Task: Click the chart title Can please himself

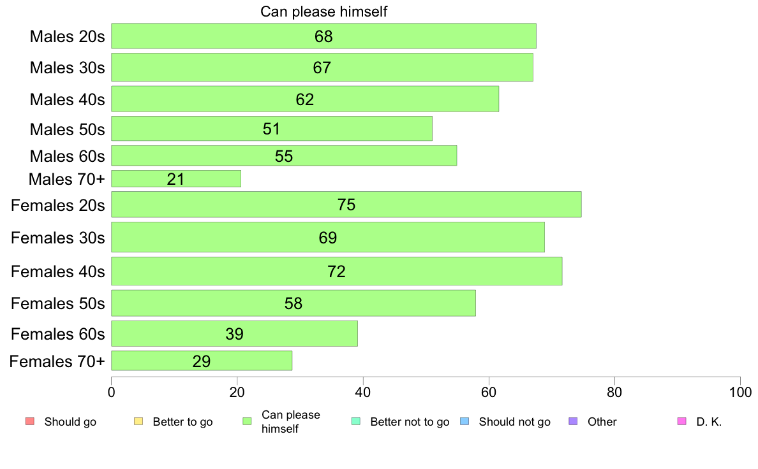Action: 324,11
